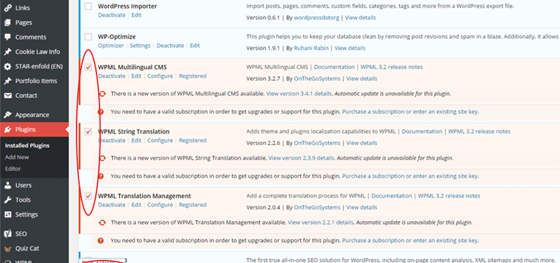Click the Pages icon in the sidebar
Image resolution: width=560 pixels, height=263 pixels.
click(7, 22)
